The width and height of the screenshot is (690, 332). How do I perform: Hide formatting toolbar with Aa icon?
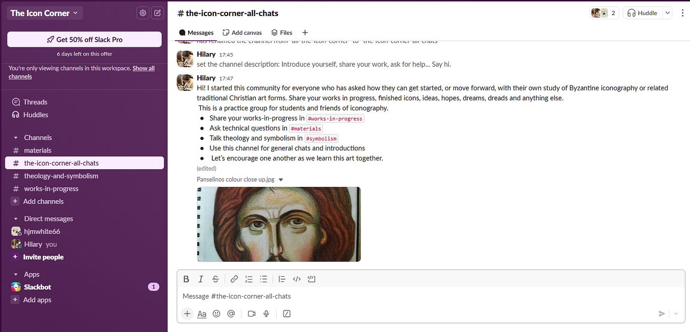pyautogui.click(x=202, y=314)
